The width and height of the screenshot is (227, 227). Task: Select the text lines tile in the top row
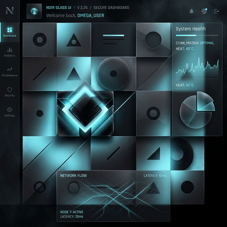click(x=113, y=40)
